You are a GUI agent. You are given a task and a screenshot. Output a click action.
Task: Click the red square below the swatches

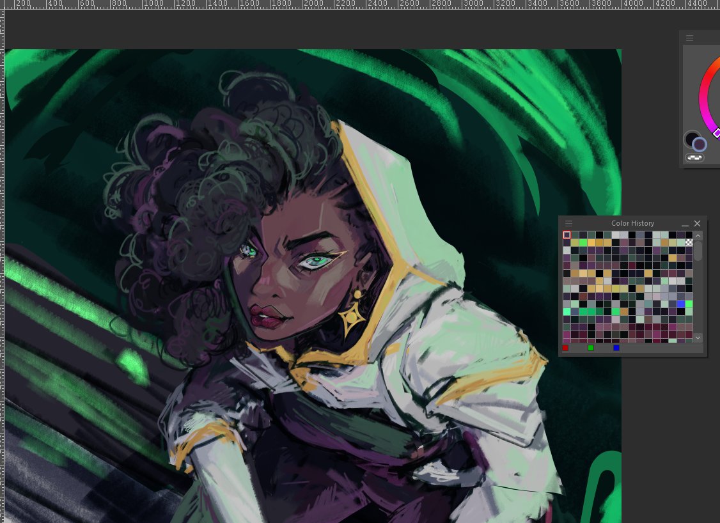tap(566, 348)
